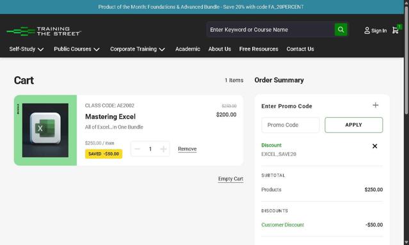Image resolution: width=409 pixels, height=245 pixels.
Task: Click the SAVED -$50.00 badge
Action: coord(104,154)
